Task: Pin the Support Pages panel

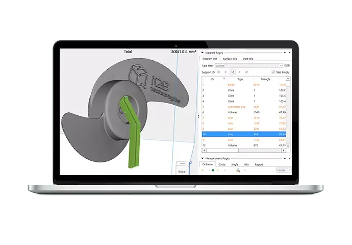Action: [285, 53]
